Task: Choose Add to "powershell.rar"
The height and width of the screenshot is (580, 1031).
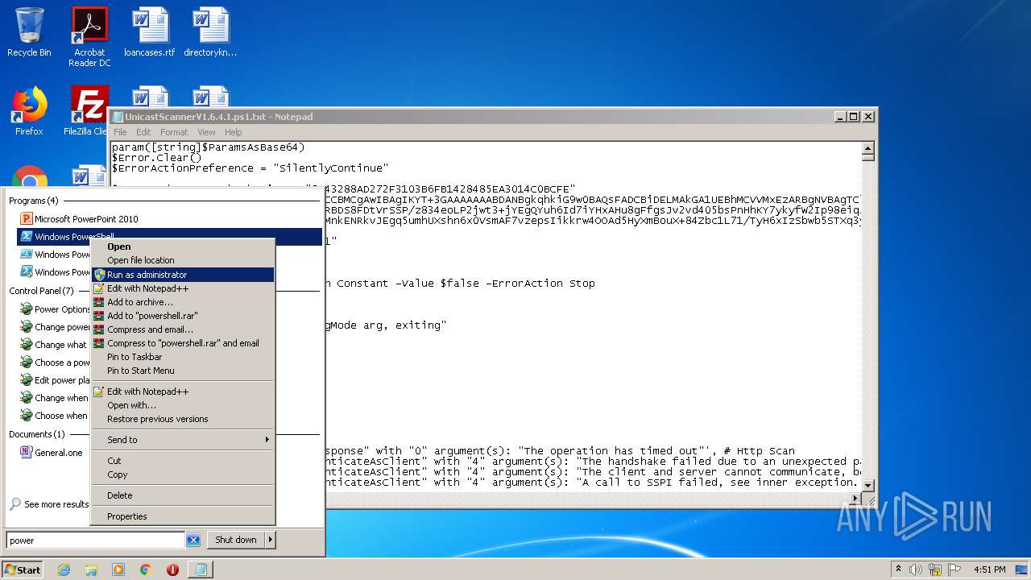Action: coord(183,316)
